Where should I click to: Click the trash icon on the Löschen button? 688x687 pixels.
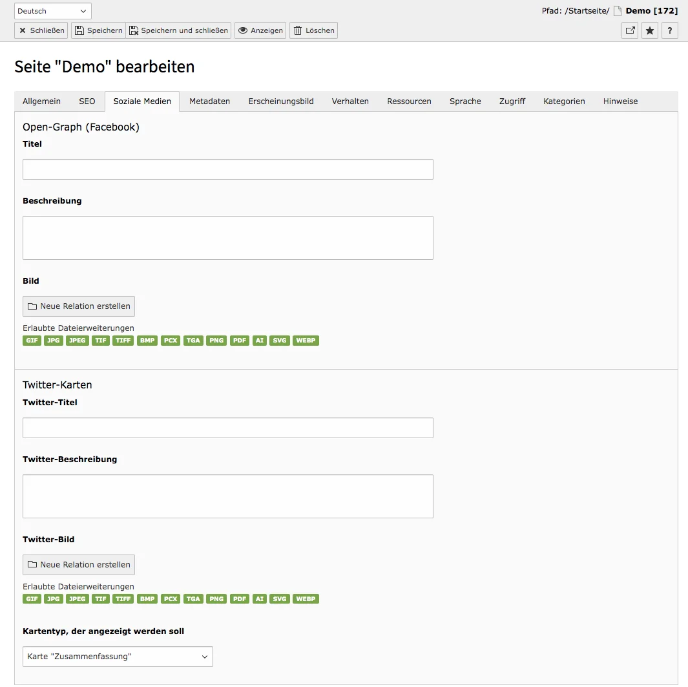pyautogui.click(x=298, y=30)
